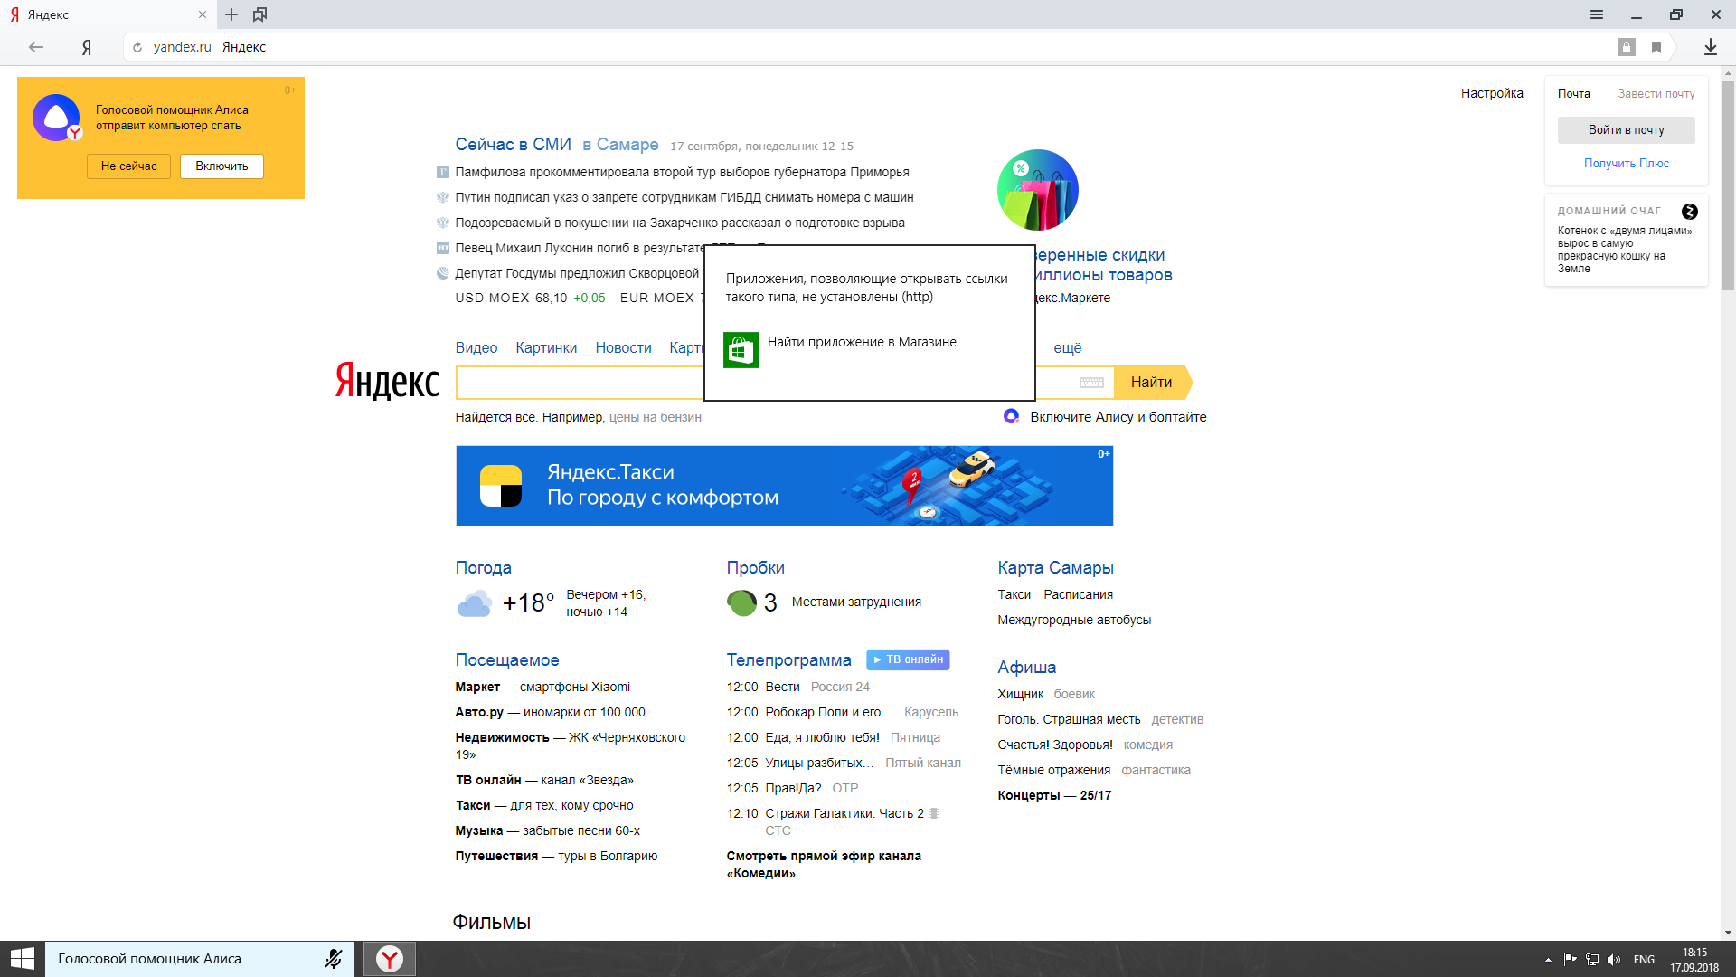Bookmark the page with the bookmark icon
The height and width of the screenshot is (977, 1736).
click(x=1656, y=47)
